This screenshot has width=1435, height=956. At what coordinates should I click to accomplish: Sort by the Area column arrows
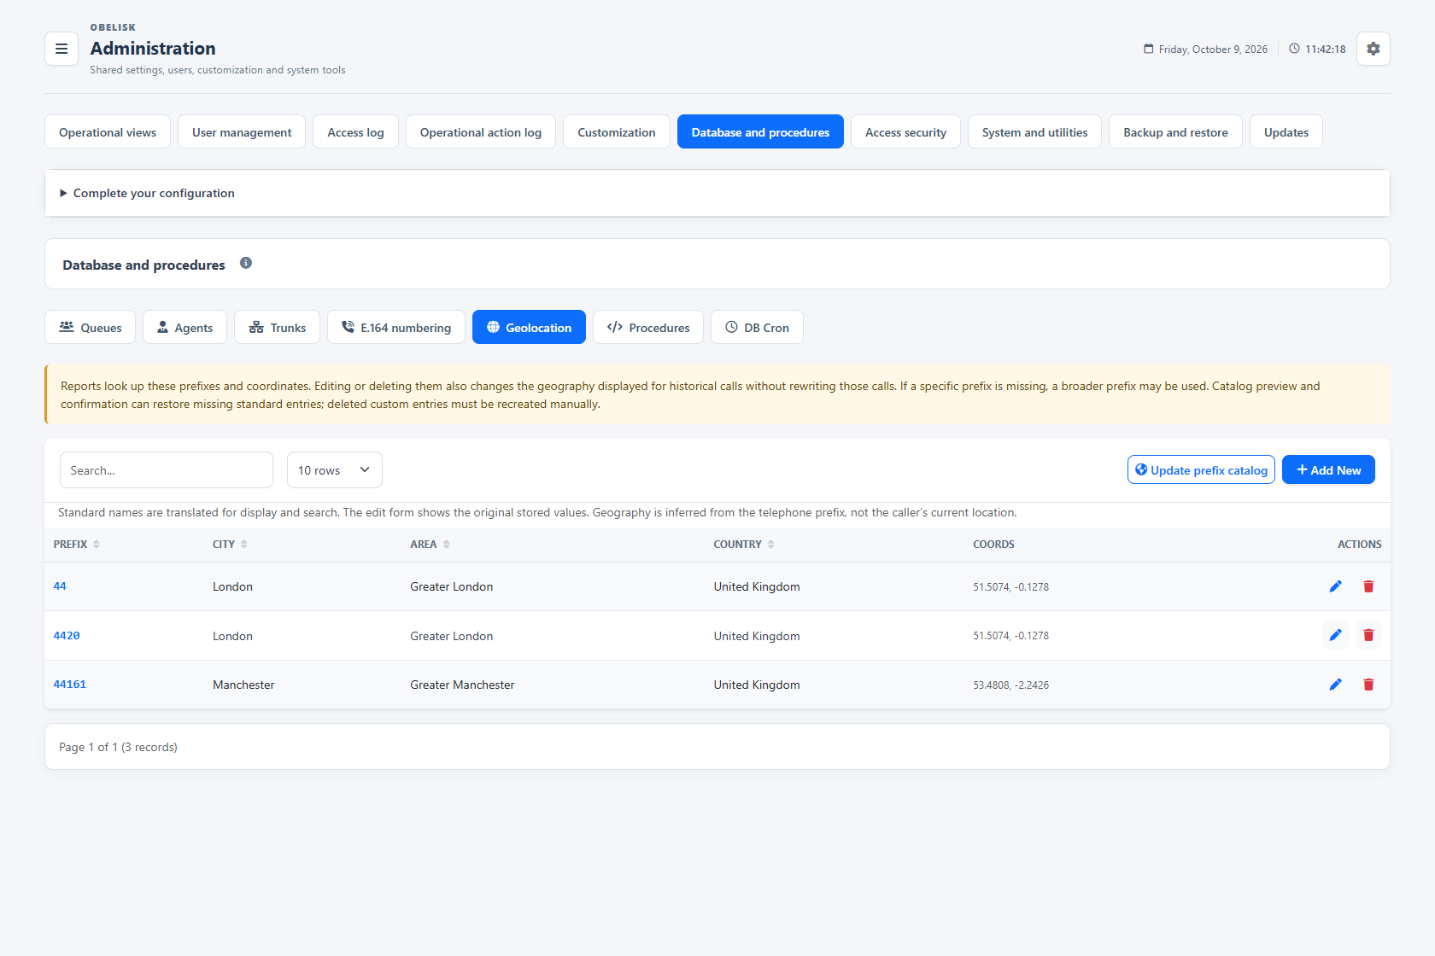click(x=447, y=545)
